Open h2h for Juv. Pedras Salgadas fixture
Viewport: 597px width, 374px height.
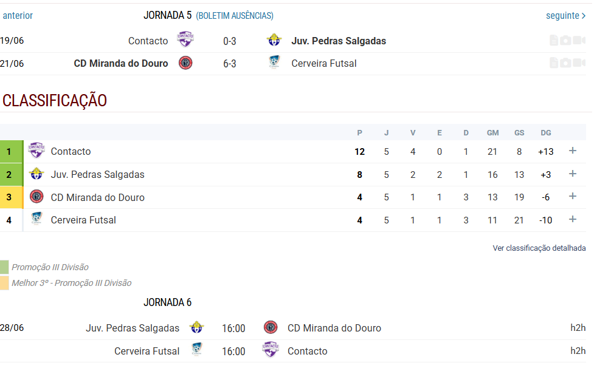tap(578, 328)
